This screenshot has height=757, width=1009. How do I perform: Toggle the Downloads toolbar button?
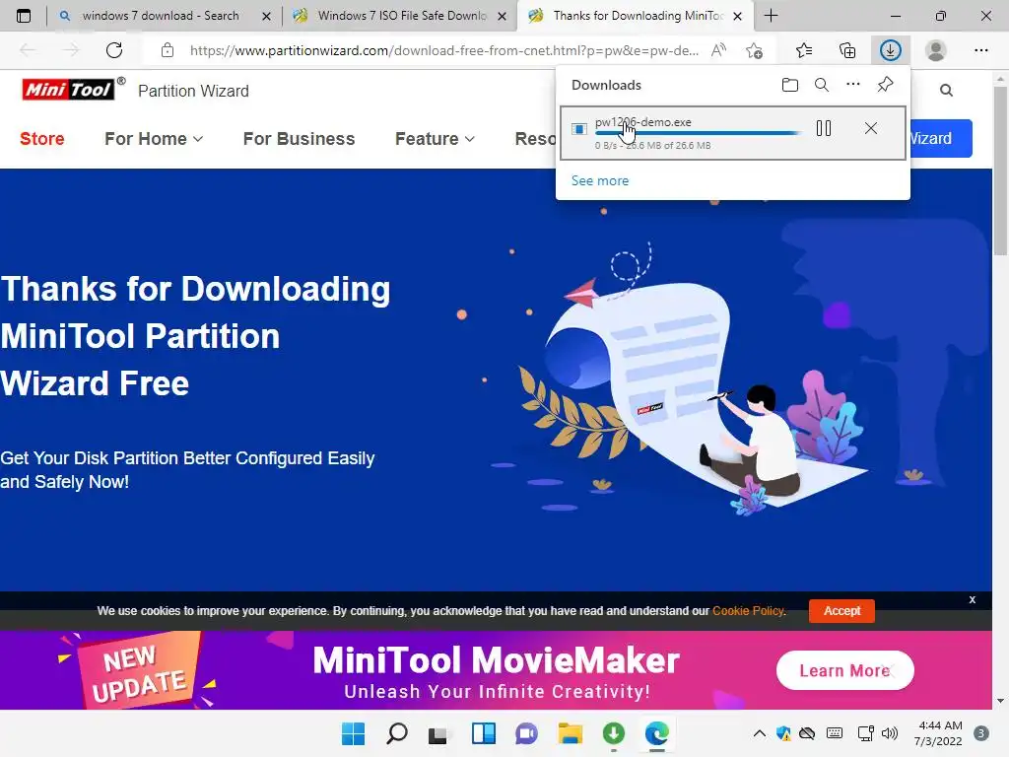click(891, 50)
